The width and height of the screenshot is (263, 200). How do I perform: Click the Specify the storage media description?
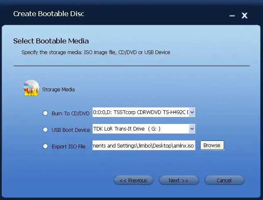pyautogui.click(x=96, y=52)
